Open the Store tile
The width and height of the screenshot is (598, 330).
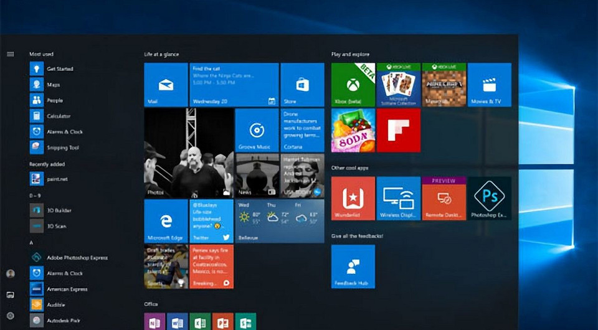pyautogui.click(x=303, y=85)
